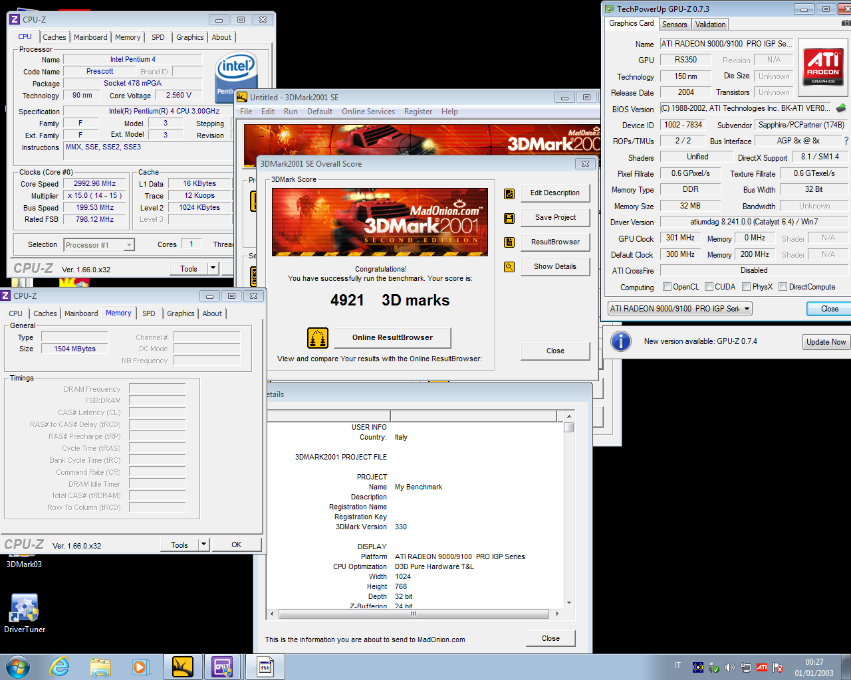
Task: Toggle the PhysX checkbox in GPU-Z
Action: tap(746, 287)
